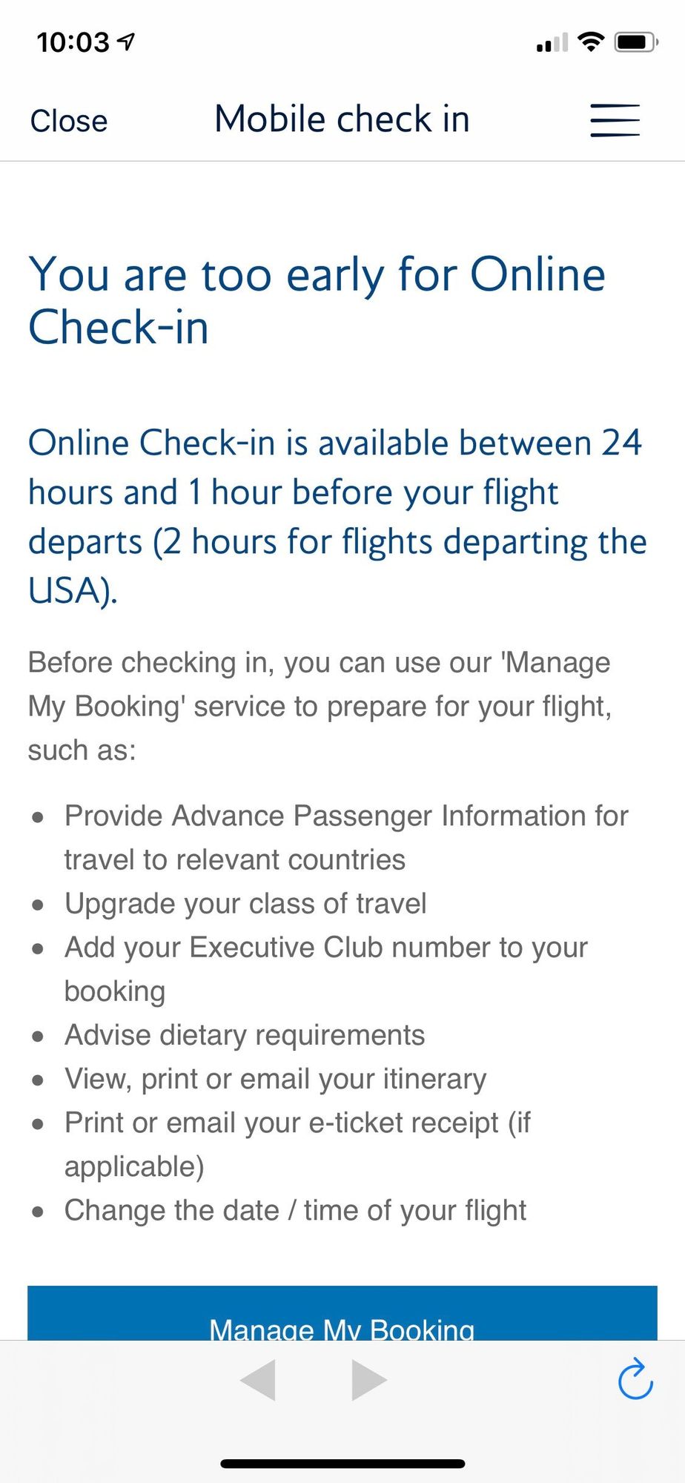
Task: Open the hamburger menu icon
Action: click(615, 120)
